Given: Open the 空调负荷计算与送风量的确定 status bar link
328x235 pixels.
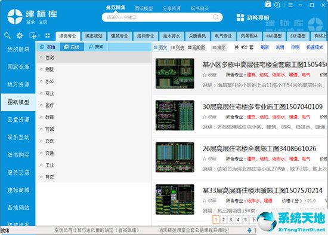Looking at the screenshot, I should (97, 230).
